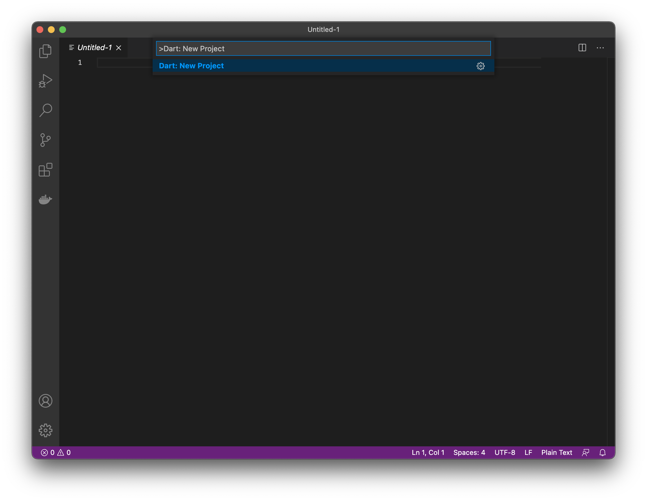Configure keybinding gear for Dart: New Project
Screen dimensions: 647x501
[480, 66]
